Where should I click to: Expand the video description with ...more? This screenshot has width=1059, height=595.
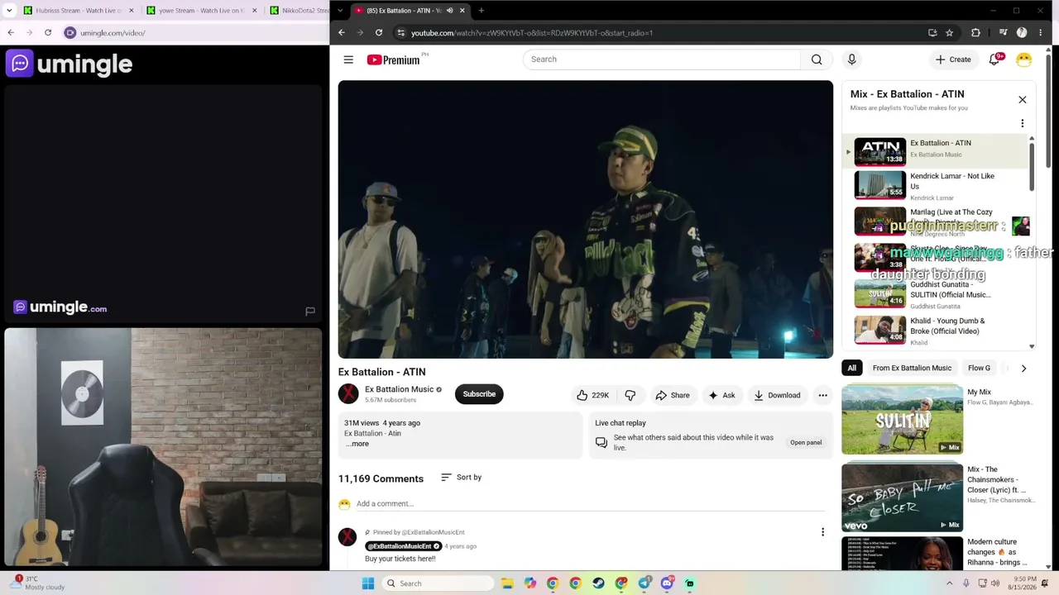(x=357, y=444)
